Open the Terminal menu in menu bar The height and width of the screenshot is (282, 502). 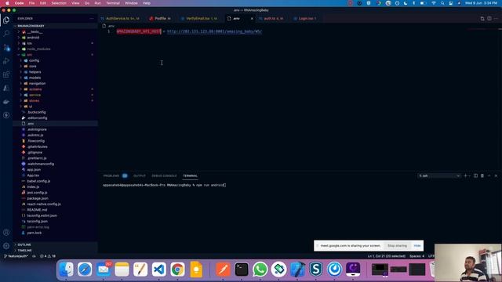113,3
